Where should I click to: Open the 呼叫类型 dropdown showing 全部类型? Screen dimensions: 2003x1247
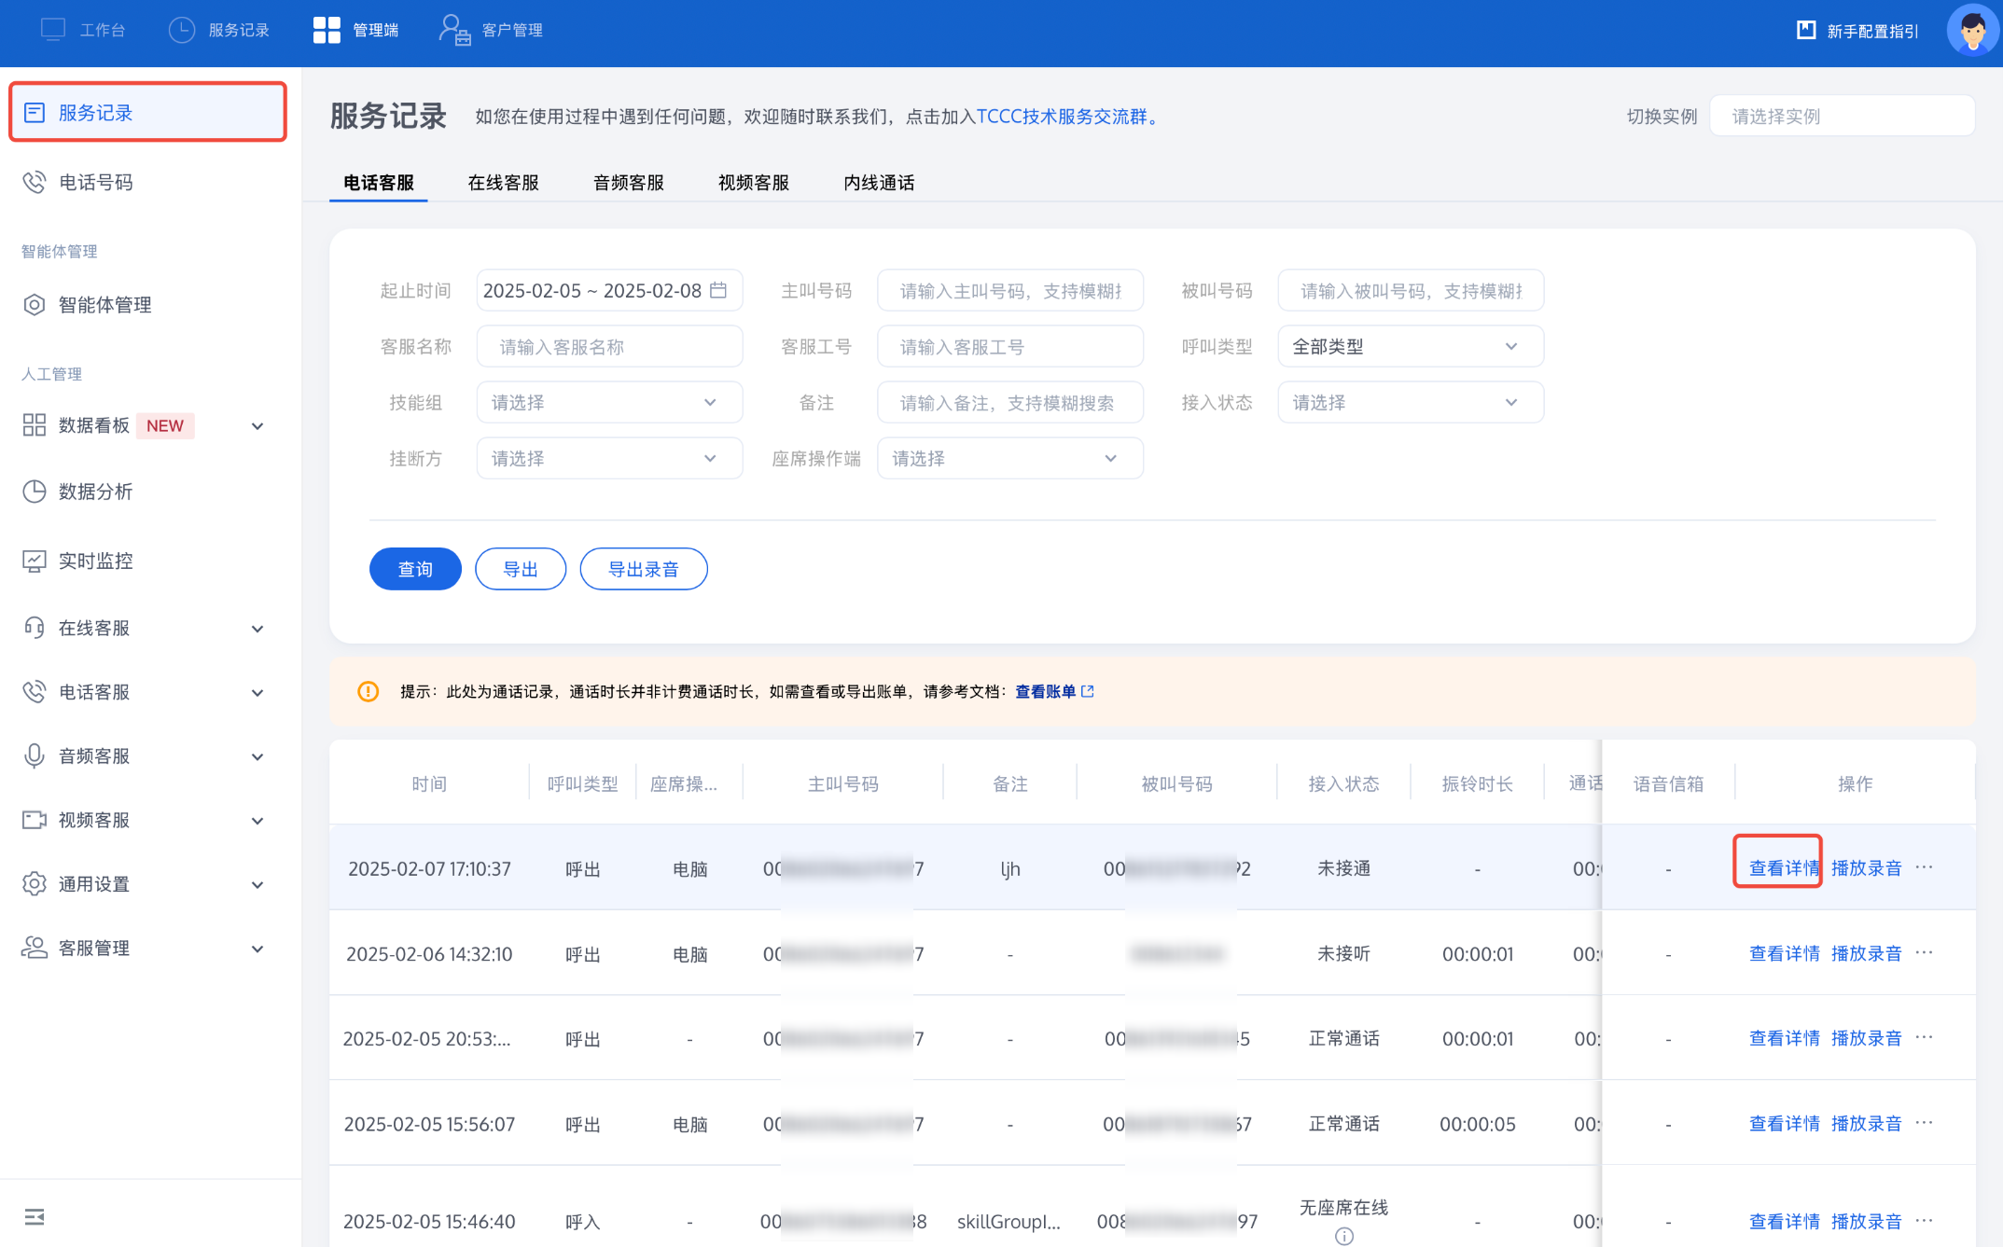1410,347
